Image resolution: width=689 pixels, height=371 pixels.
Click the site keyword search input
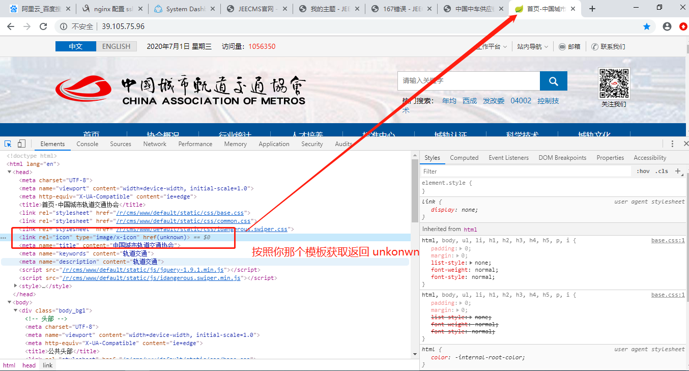tap(469, 81)
